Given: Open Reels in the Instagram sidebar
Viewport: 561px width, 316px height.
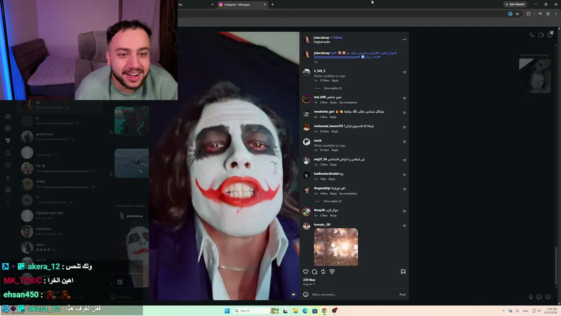Looking at the screenshot, I should pos(8,129).
